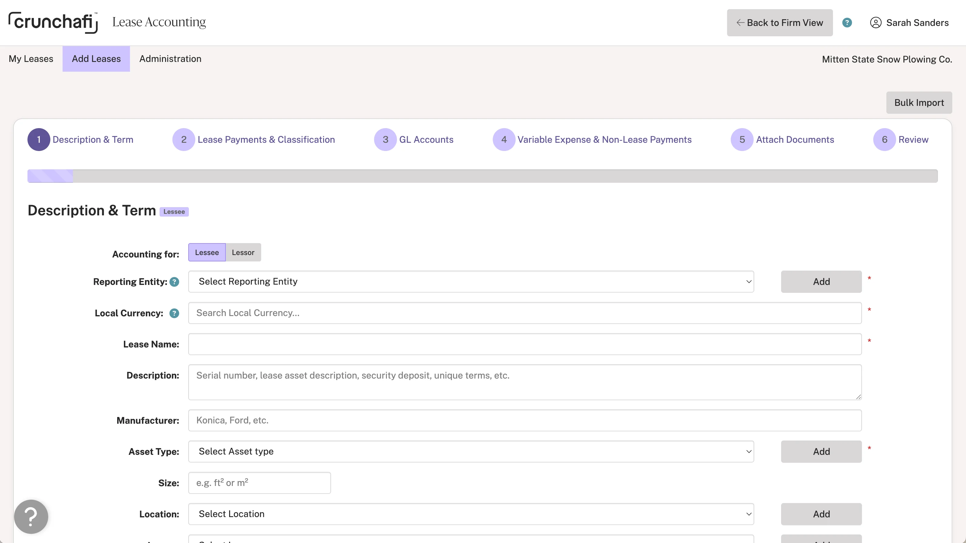This screenshot has width=966, height=543.
Task: Click the Reporting Entity help question icon
Action: tap(174, 282)
